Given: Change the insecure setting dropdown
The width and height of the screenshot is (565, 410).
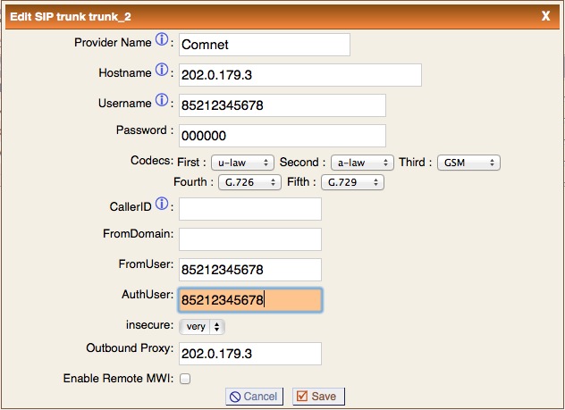Looking at the screenshot, I should tap(201, 327).
